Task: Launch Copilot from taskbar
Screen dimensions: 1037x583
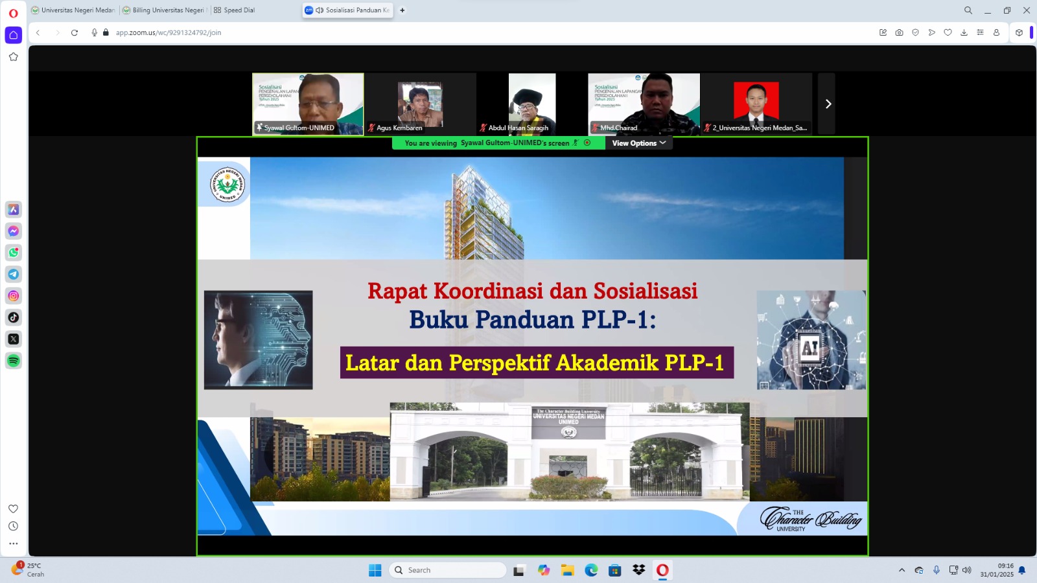Action: pos(544,570)
